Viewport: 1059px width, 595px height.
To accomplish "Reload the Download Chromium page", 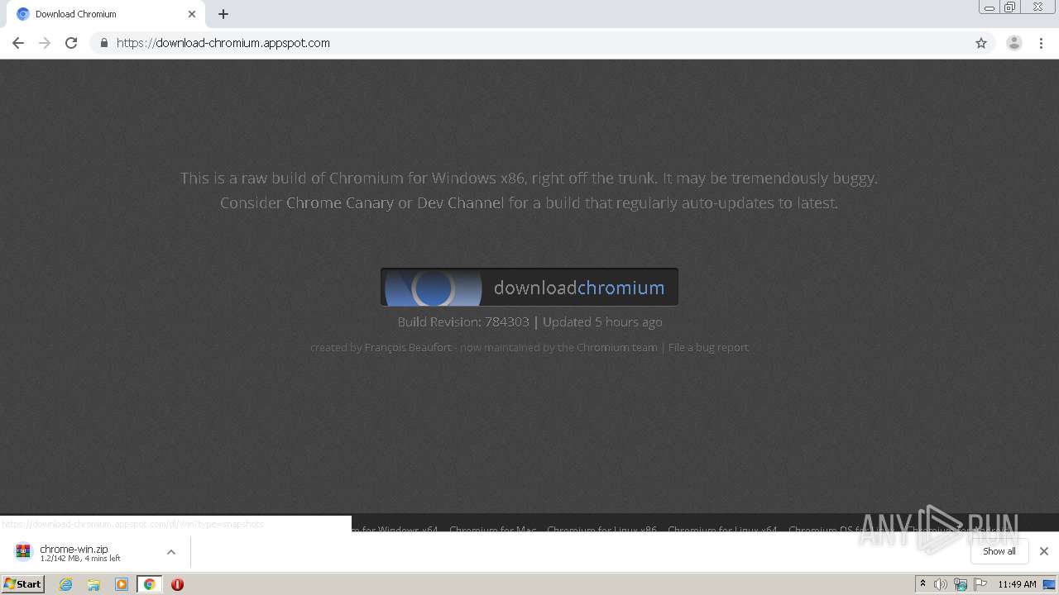I will [x=71, y=43].
